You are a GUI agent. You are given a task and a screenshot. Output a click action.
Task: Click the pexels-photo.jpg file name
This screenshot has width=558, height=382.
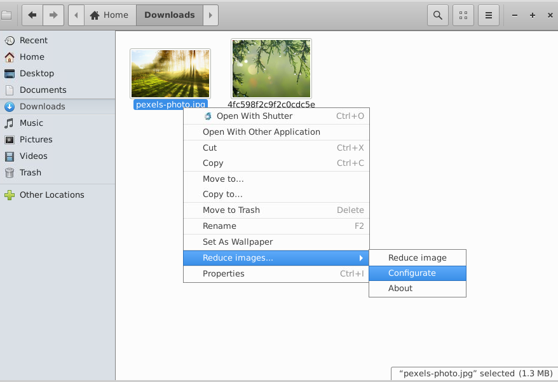170,104
